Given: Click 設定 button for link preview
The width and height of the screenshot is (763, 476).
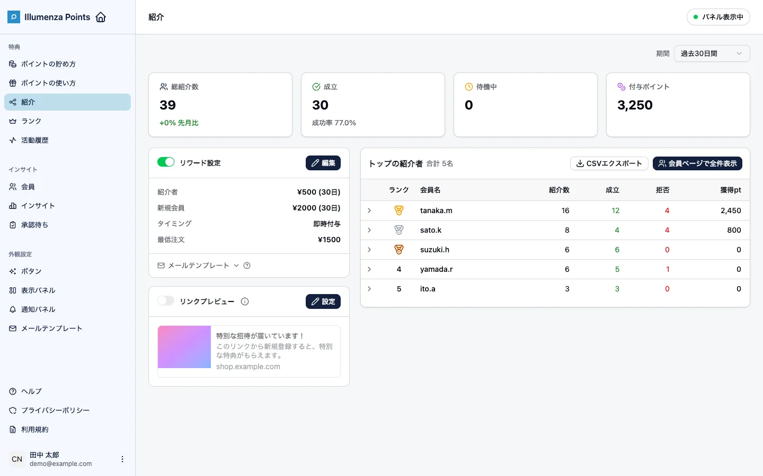Looking at the screenshot, I should point(323,301).
